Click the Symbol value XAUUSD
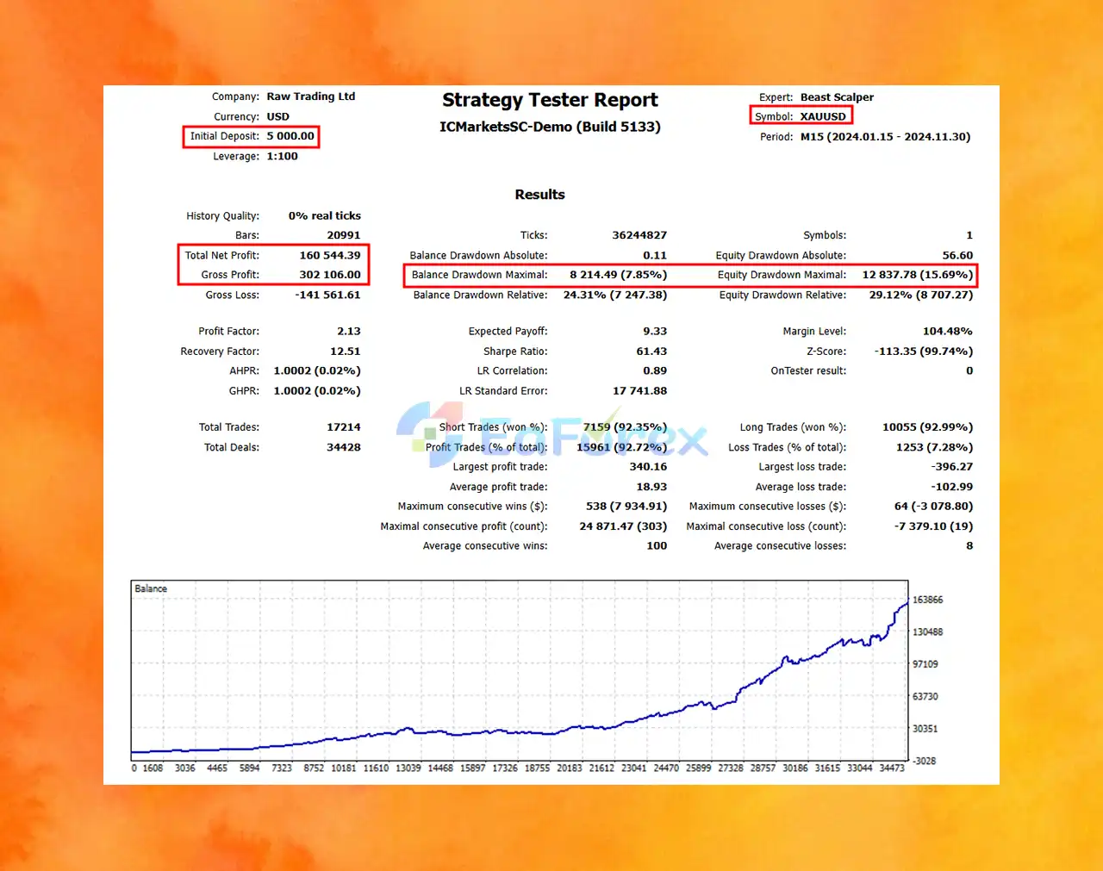The image size is (1103, 871). (x=823, y=116)
